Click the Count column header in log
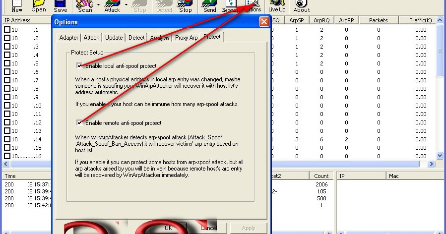Viewport: 446px width, 234px height. coord(321,176)
